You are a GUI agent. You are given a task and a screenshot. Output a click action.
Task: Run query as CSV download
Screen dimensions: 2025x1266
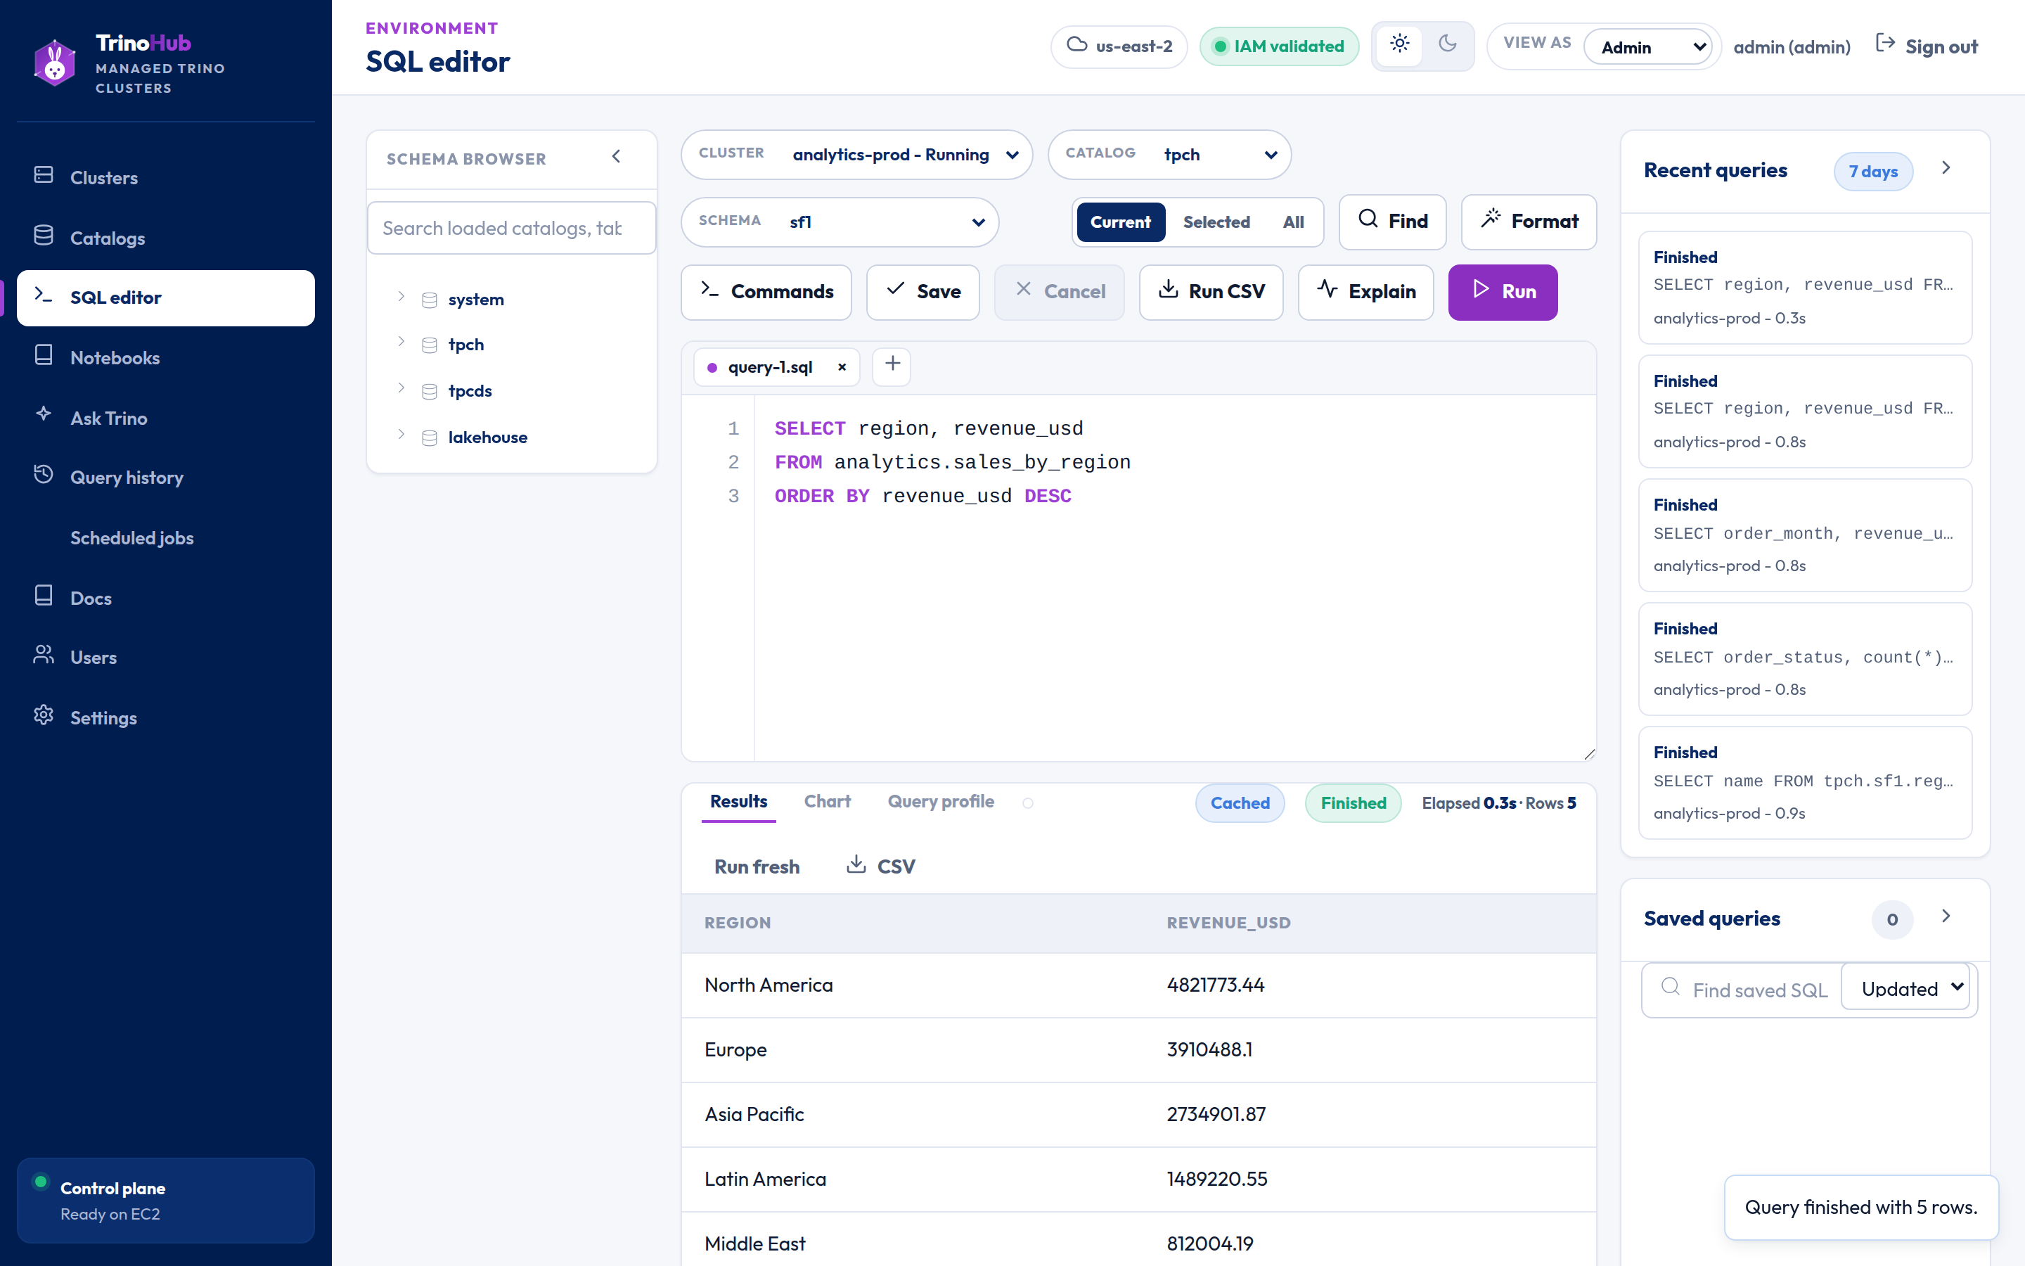(1211, 292)
